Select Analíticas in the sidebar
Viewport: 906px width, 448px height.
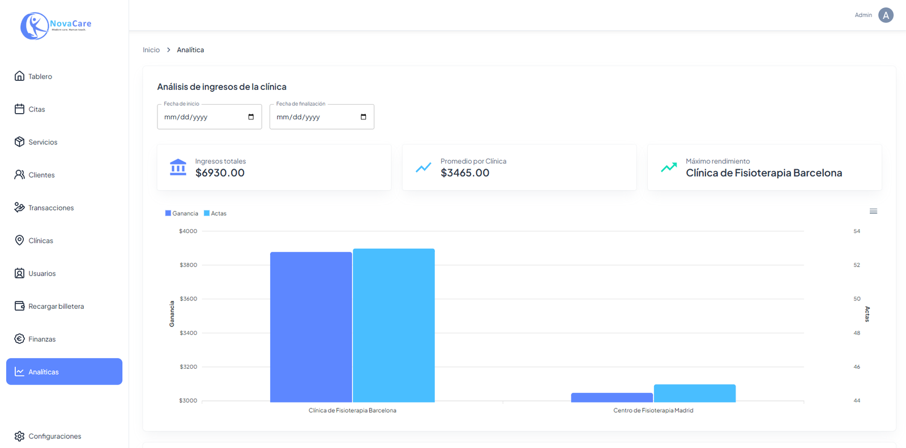pos(64,372)
